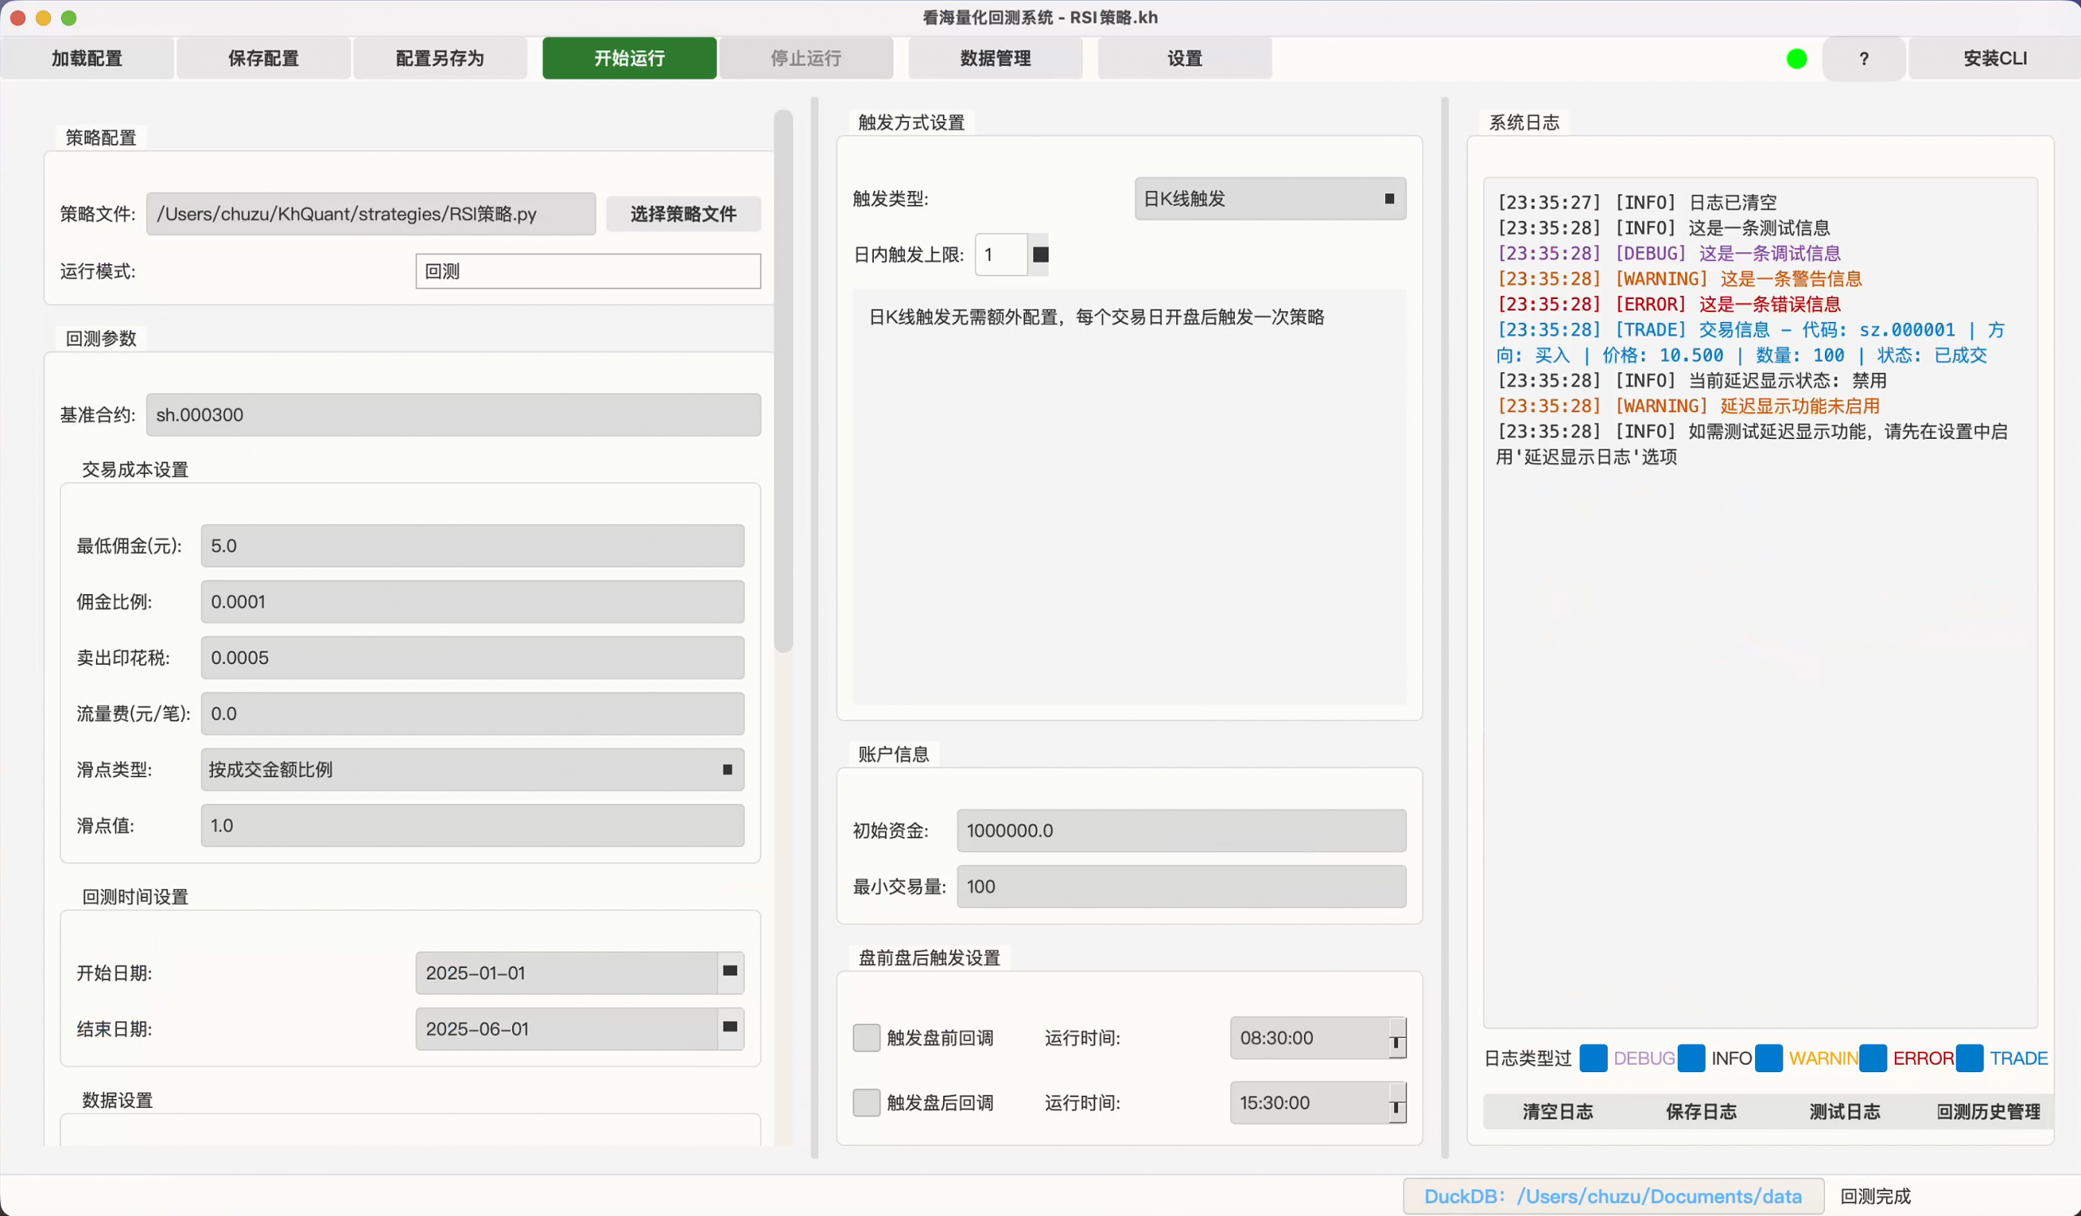This screenshot has height=1216, width=2081.
Task: Open 设置 from the toolbar
Action: (x=1184, y=59)
